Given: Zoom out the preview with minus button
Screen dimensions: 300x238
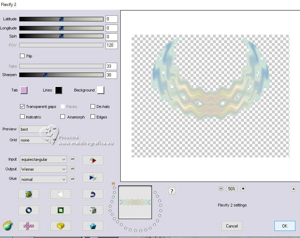Looking at the screenshot, I should coord(221,189).
